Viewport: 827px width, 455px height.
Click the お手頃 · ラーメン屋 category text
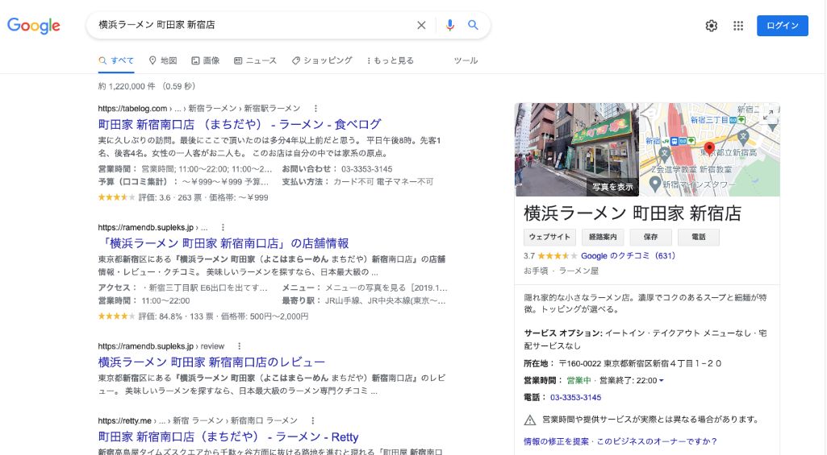click(562, 271)
